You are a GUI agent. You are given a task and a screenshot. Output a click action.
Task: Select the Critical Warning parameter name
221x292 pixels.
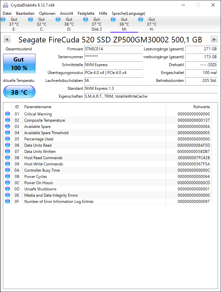coord(38,114)
